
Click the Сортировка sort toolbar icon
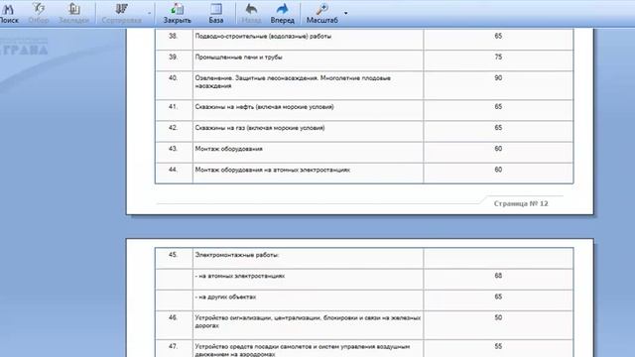(x=121, y=13)
